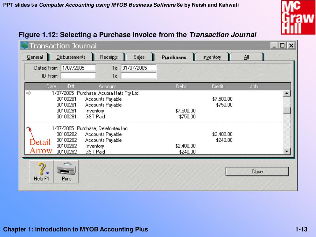Click the journal list scrollbar thumb
Screen dimensions: 316x237
pyautogui.click(x=287, y=111)
